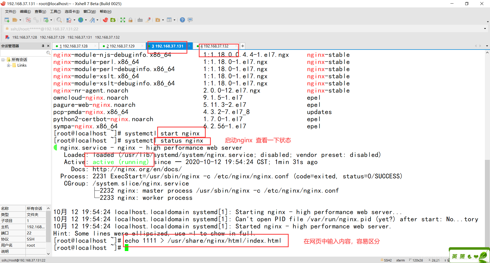This screenshot has height=263, width=490.
Task: Click the New session toolbar icon
Action: coord(7,20)
